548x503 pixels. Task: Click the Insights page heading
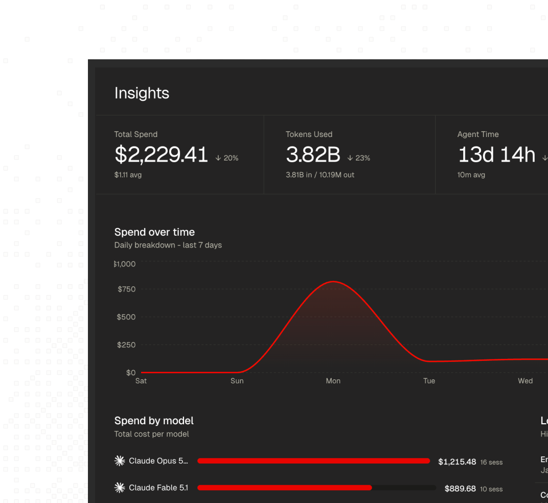coord(142,94)
